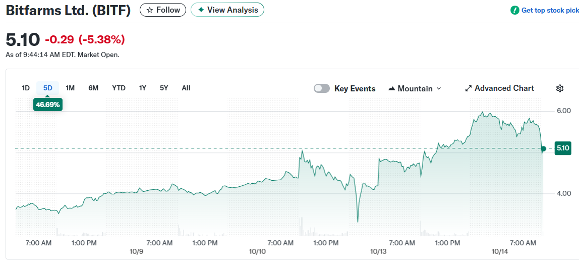
Task: Choose the 1Y time range
Action: 143,88
